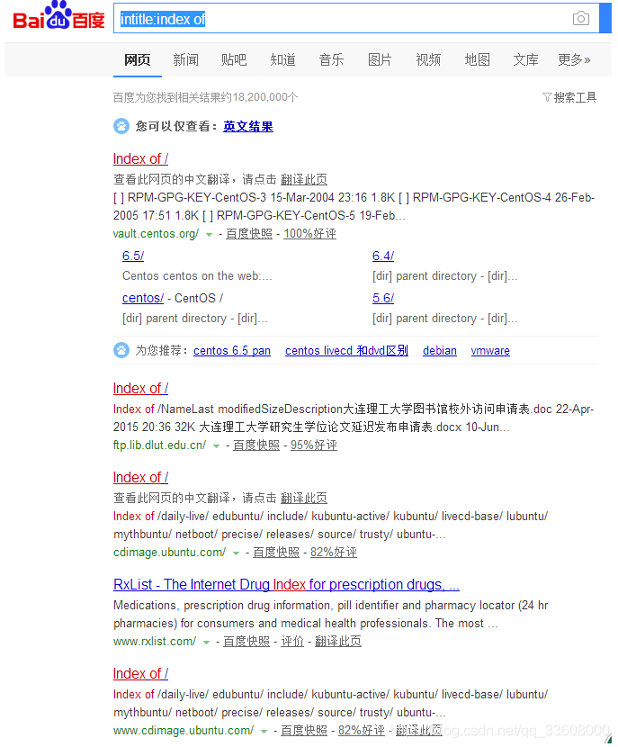
Task: Click the vmware suggestion link
Action: (490, 351)
